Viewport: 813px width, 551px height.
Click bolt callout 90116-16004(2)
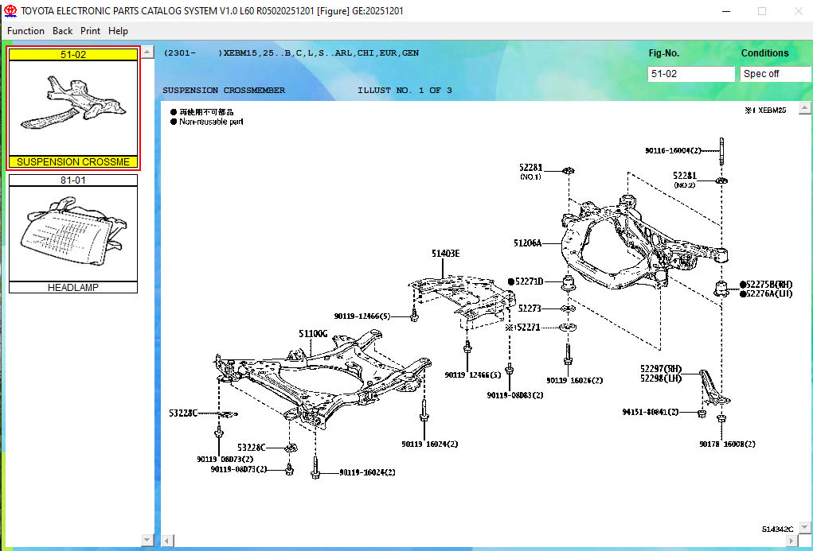(673, 150)
